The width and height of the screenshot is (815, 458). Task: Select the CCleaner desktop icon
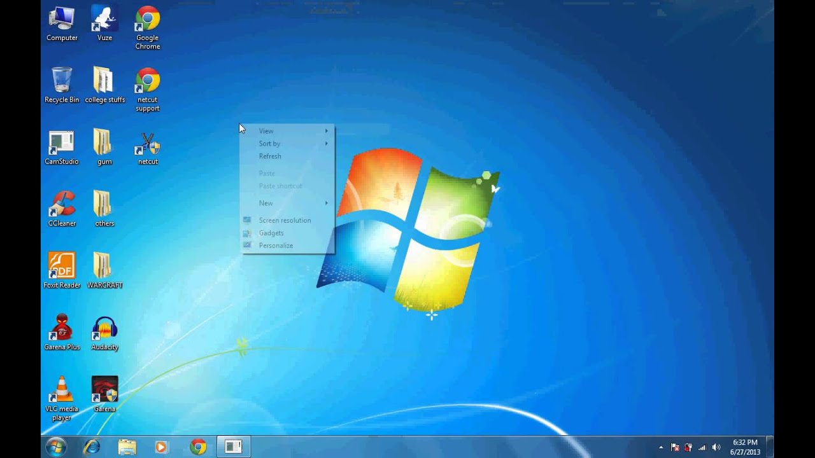[x=62, y=209]
